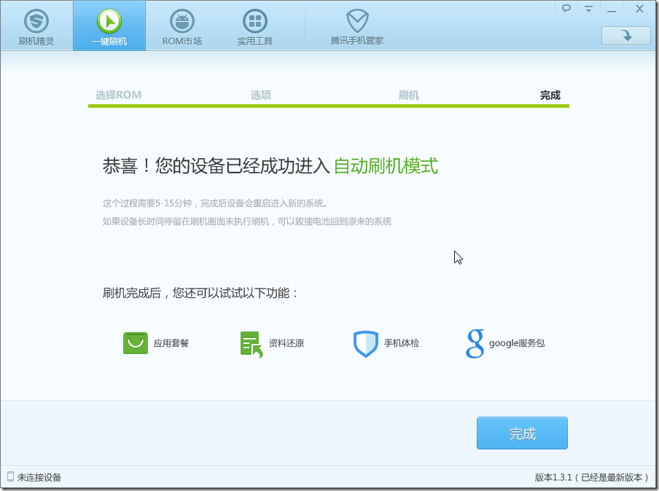Open the 应用套餐 text link
The width and height of the screenshot is (659, 491).
point(171,343)
